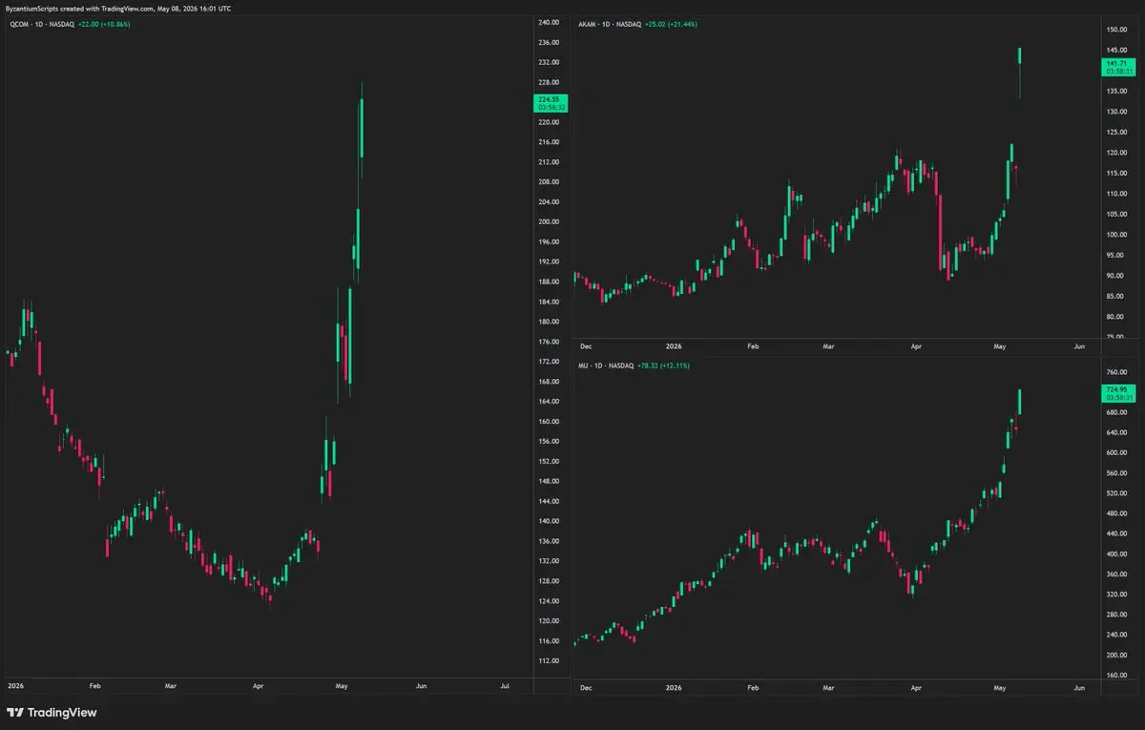
Task: Click the ByzantiumScripts TradingView.com attribution header
Action: [x=118, y=9]
